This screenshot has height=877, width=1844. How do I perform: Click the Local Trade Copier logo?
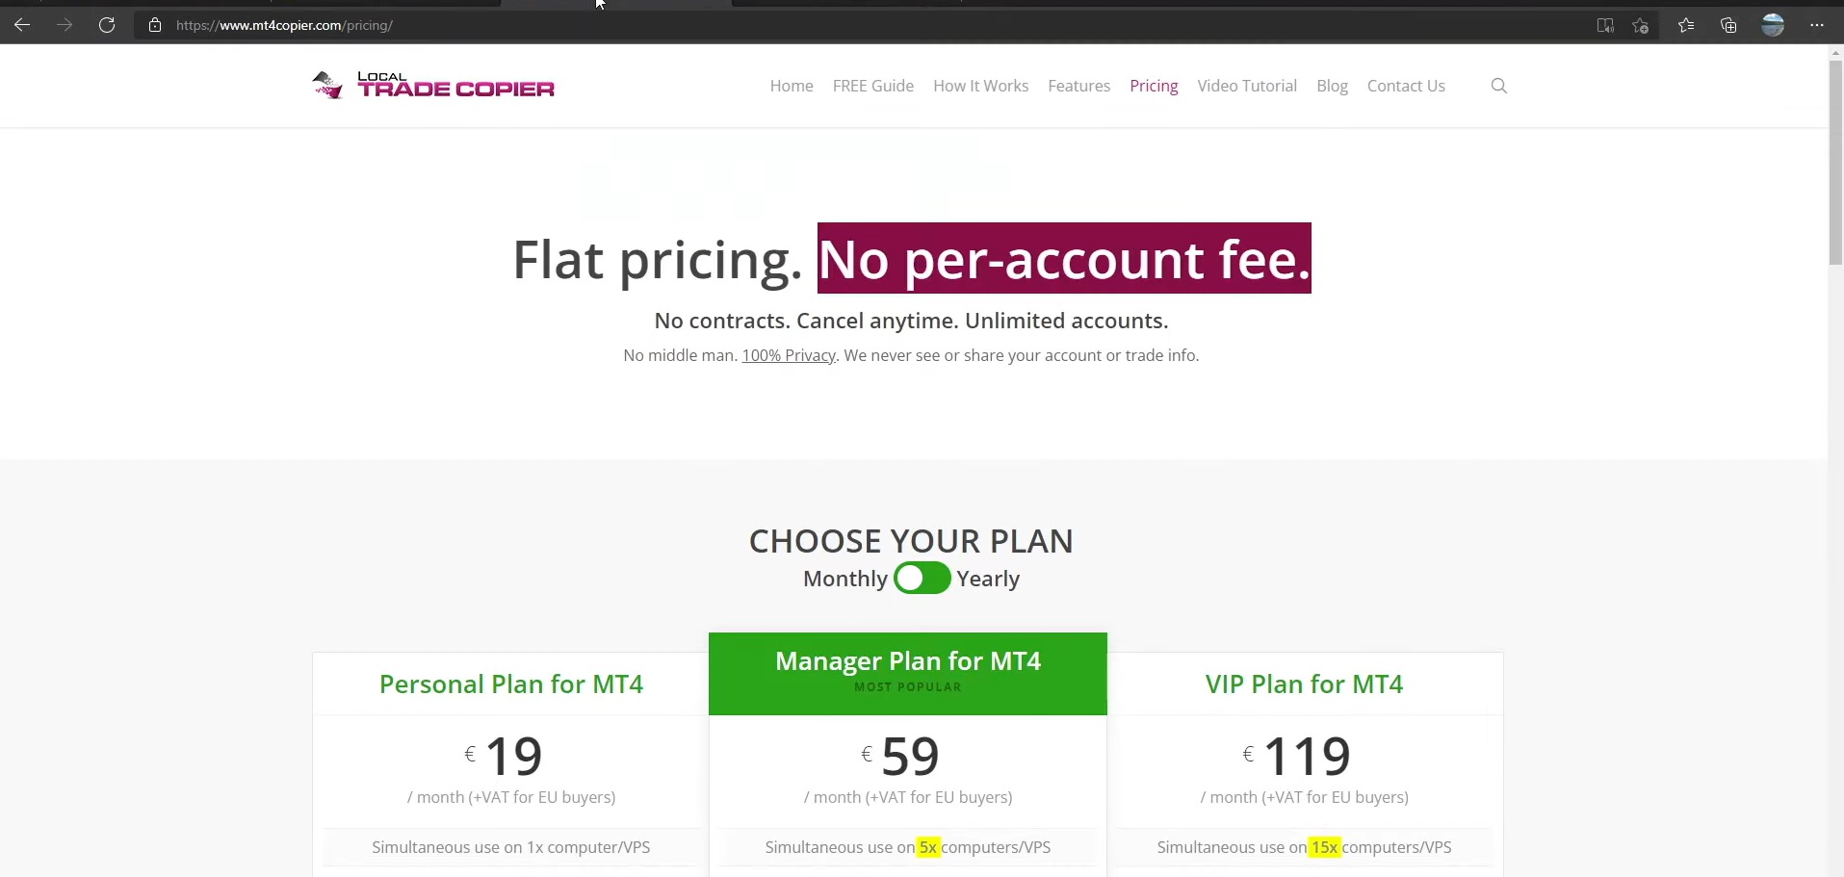pyautogui.click(x=433, y=86)
